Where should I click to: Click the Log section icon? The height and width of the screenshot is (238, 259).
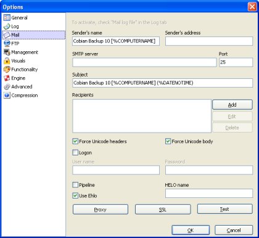[x=7, y=27]
